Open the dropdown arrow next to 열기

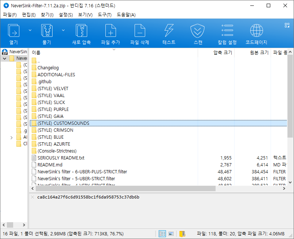30,30
